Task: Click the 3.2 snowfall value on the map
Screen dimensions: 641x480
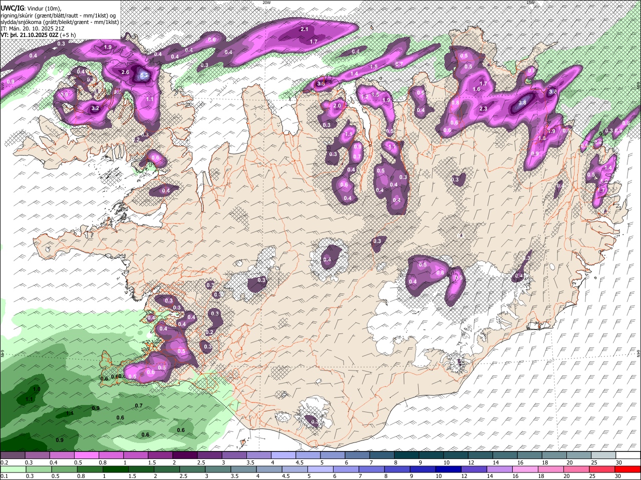Action: pyautogui.click(x=95, y=108)
